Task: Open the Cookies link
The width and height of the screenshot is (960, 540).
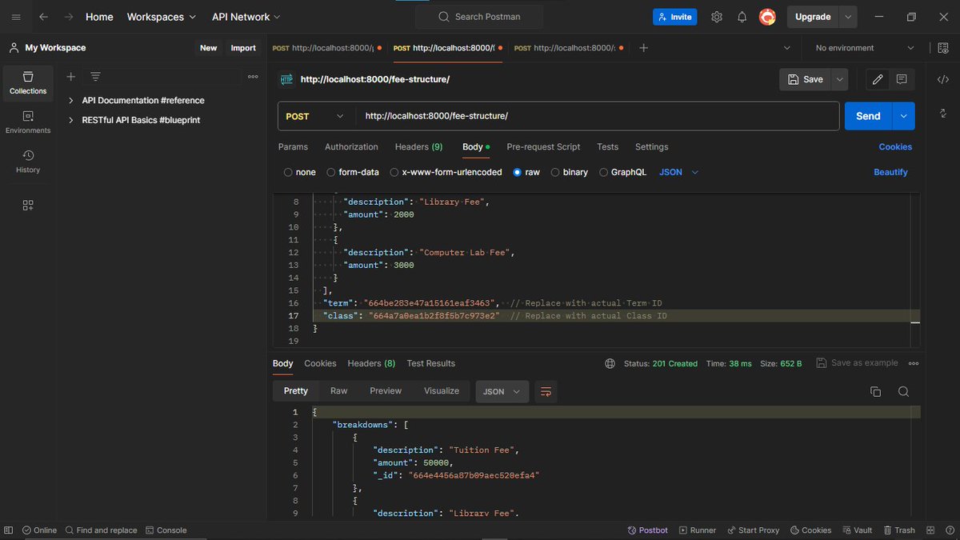Action: (895, 147)
